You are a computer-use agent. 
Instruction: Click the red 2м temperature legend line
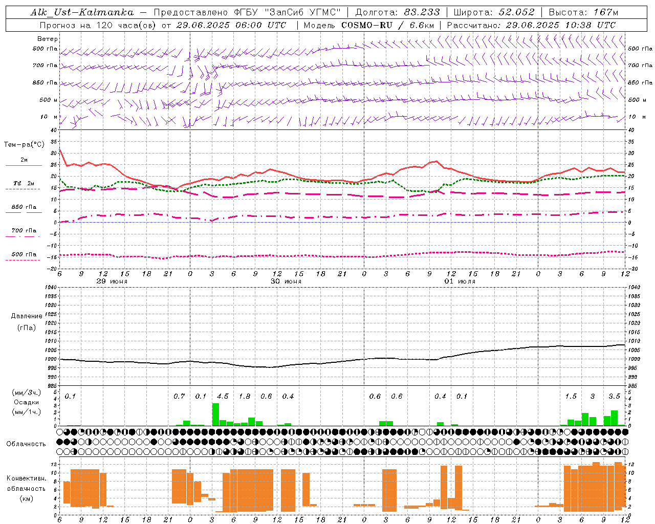pos(24,165)
